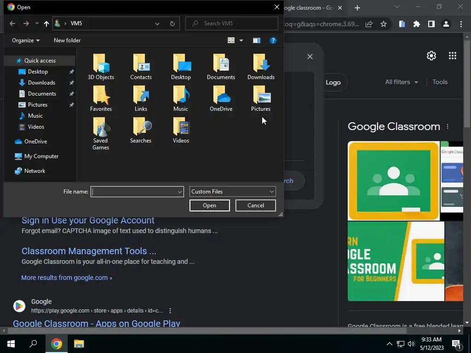Open the Downloads folder in file list
This screenshot has width=471, height=353.
coord(261,67)
